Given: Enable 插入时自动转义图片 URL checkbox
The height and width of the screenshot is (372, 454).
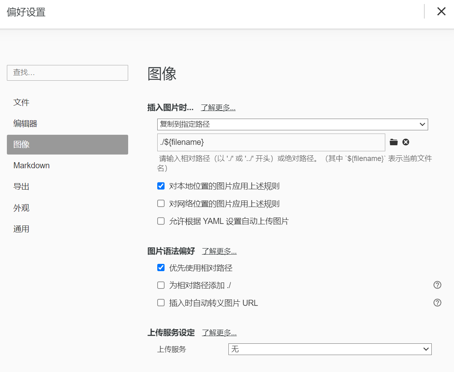Looking at the screenshot, I should [161, 303].
